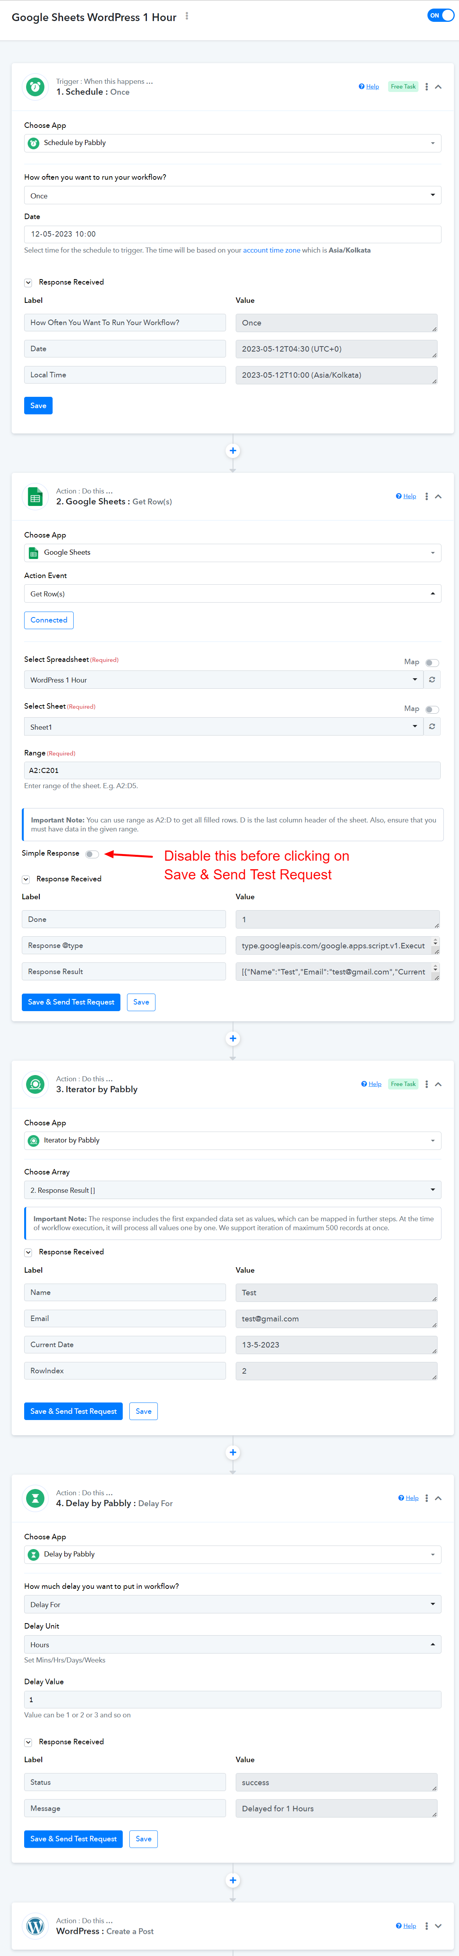Screen dimensions: 459x1956
Task: Refresh the spreadsheet list
Action: point(432,679)
